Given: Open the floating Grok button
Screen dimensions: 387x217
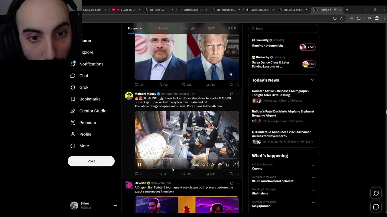Looking at the screenshot, I should pos(376,193).
